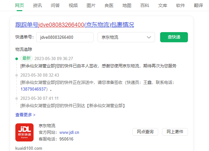Select the 2023-05-30 09:36:27 timestamp
This screenshot has height=151, width=209.
click(54, 58)
